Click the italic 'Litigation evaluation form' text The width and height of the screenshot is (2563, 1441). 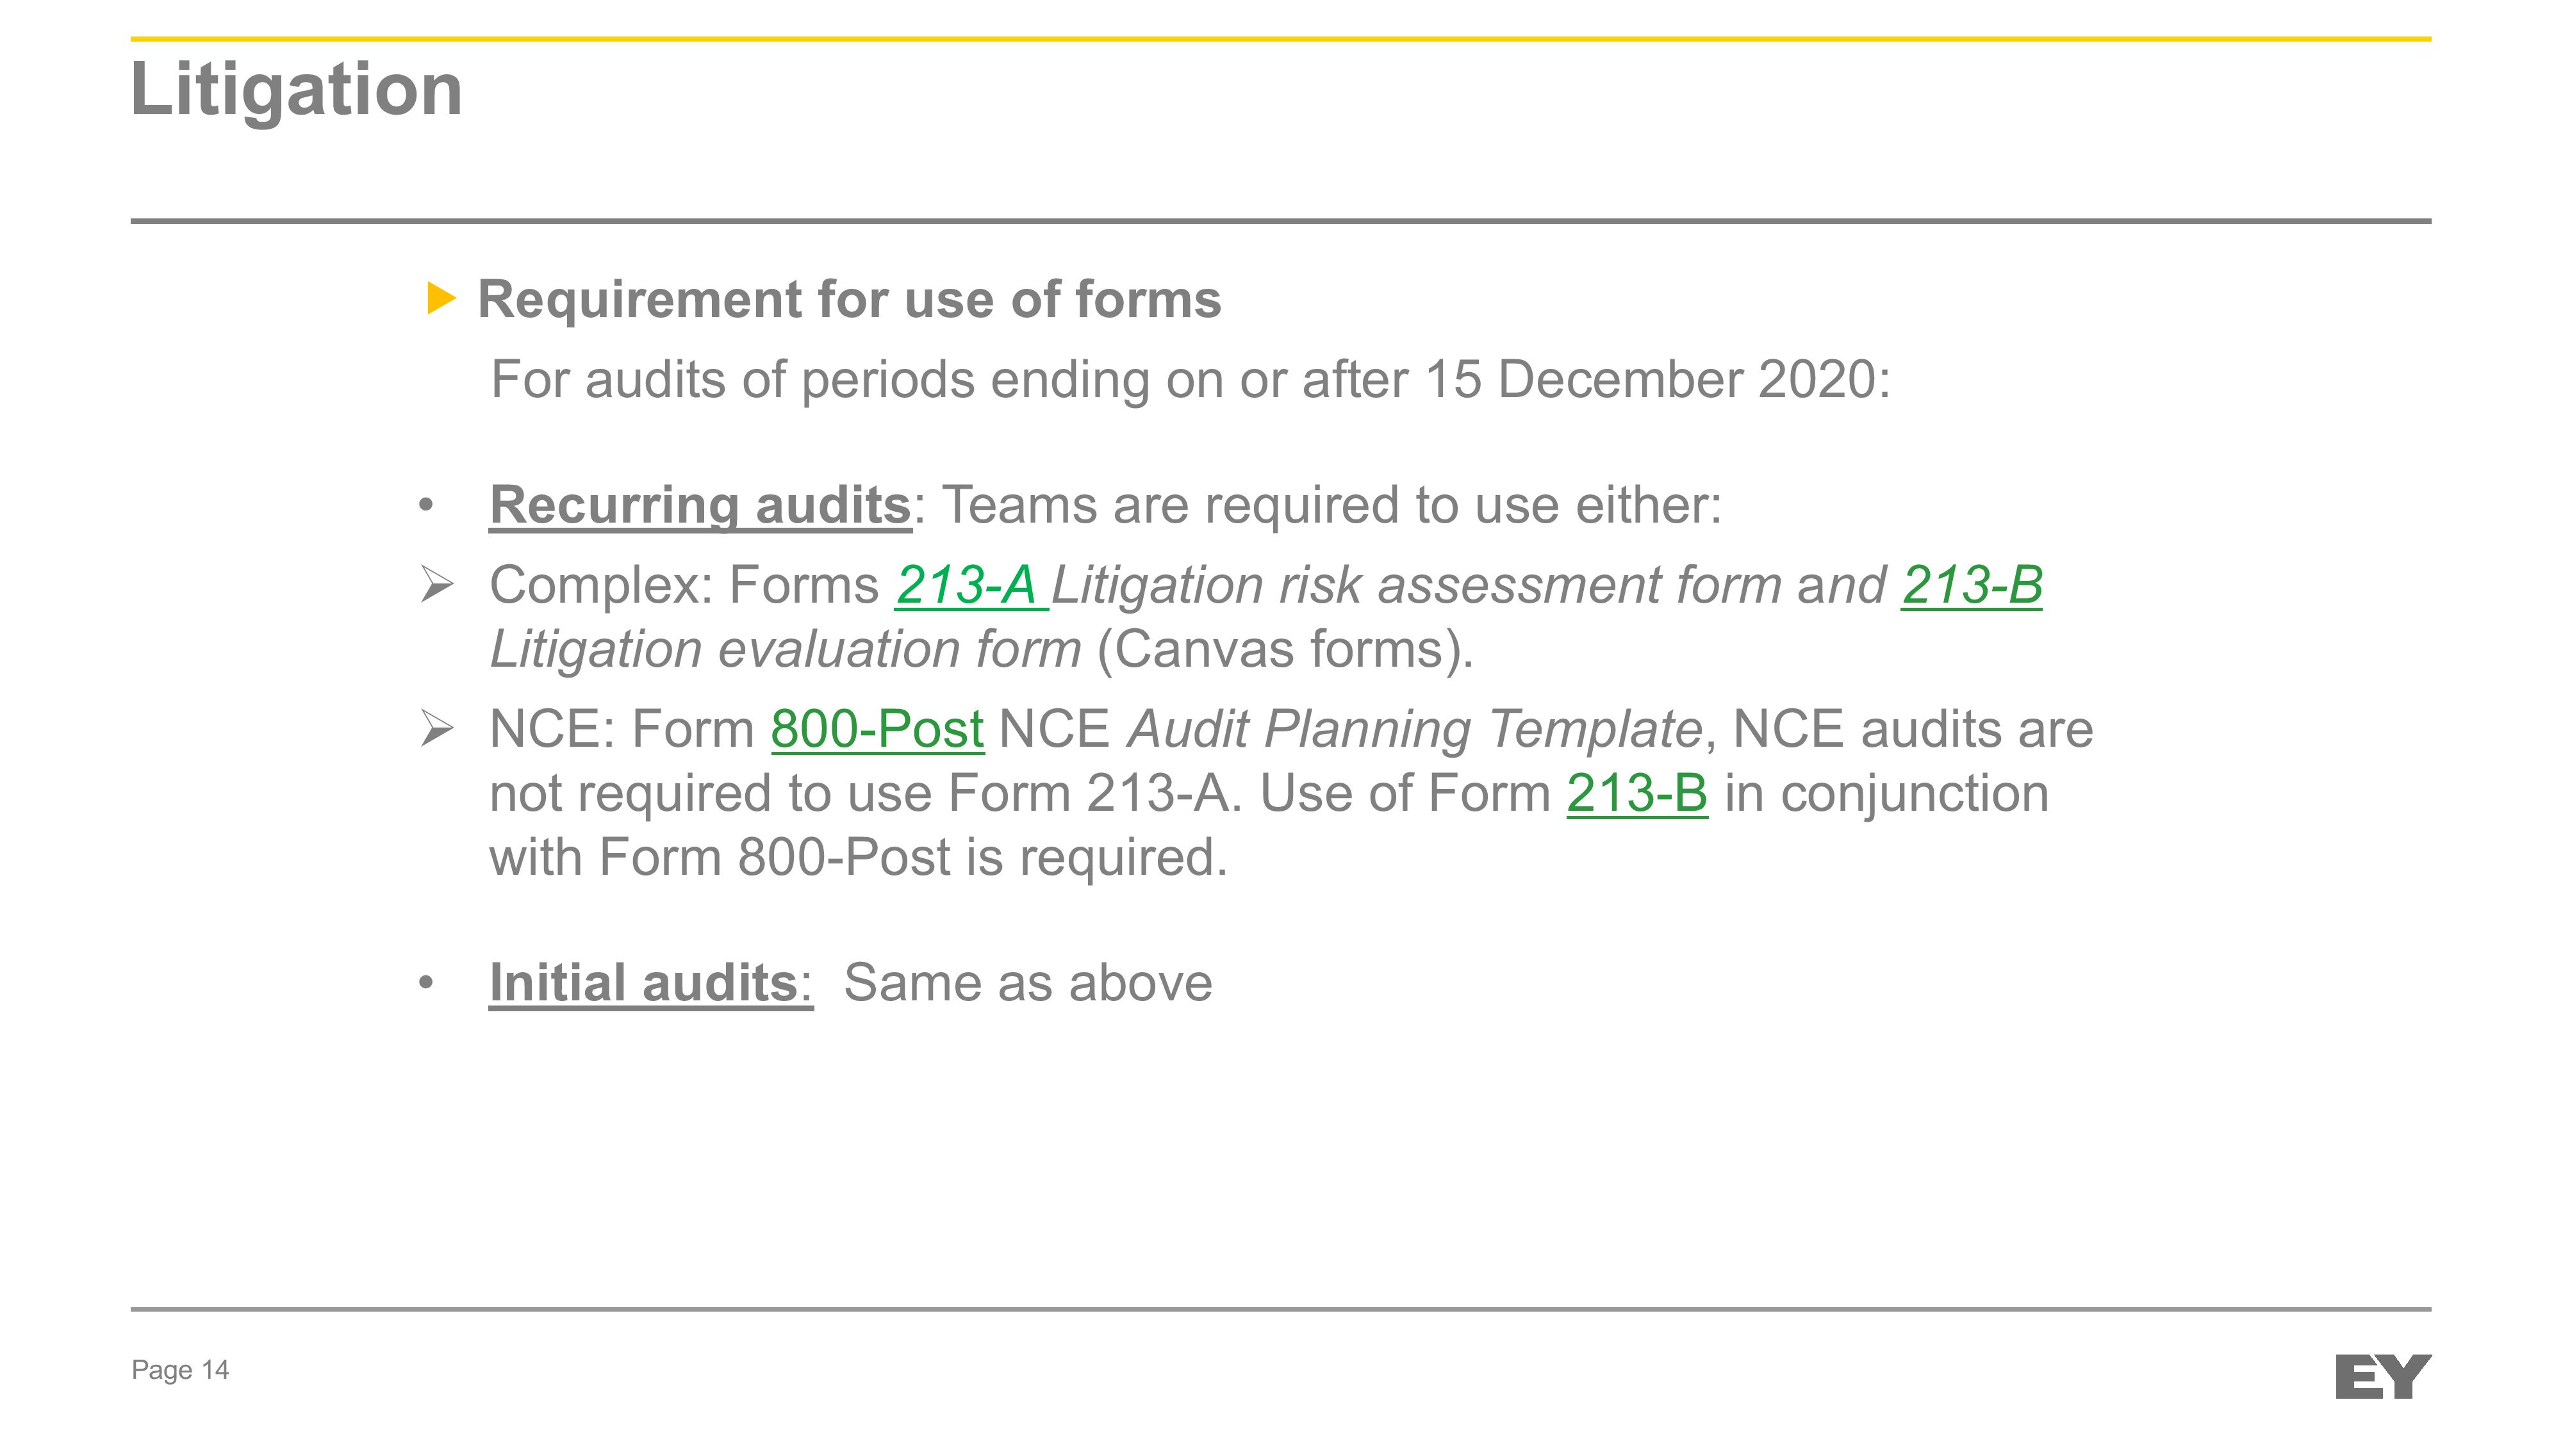[x=785, y=649]
